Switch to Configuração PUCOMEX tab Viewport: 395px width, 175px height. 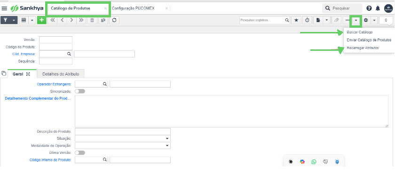[133, 8]
